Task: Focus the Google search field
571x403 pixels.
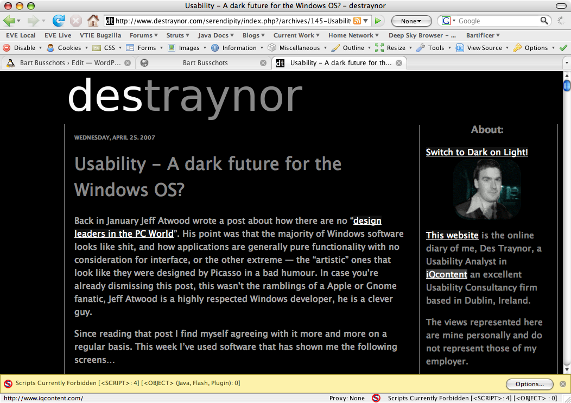Action: coord(497,21)
